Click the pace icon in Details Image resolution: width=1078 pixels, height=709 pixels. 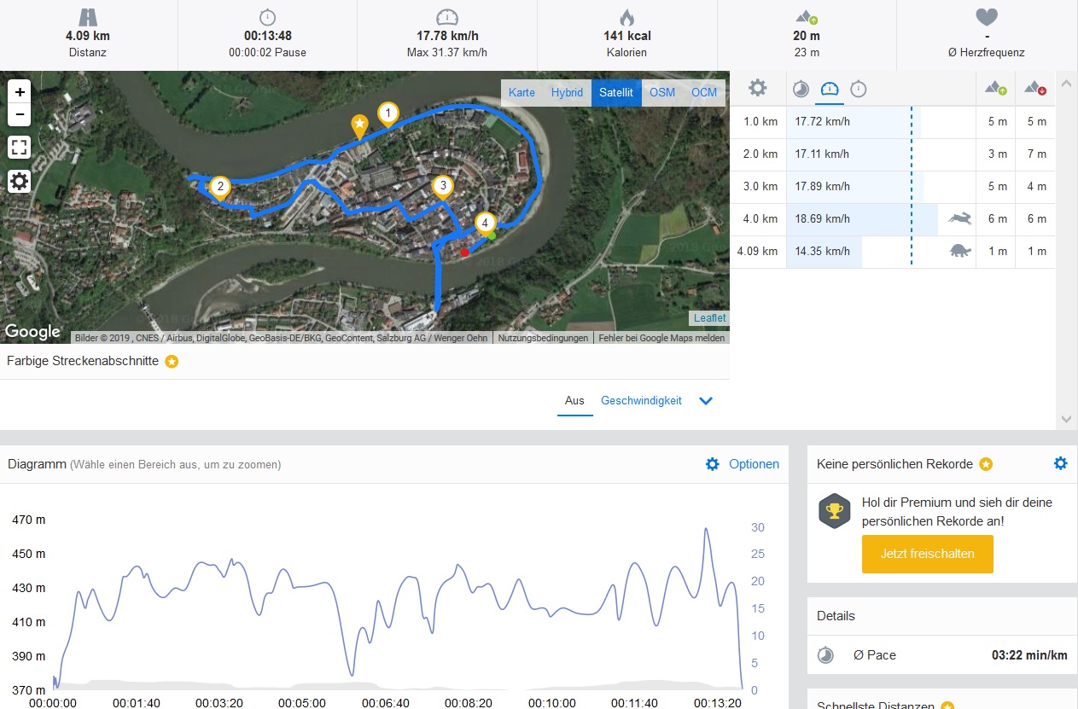[x=825, y=655]
